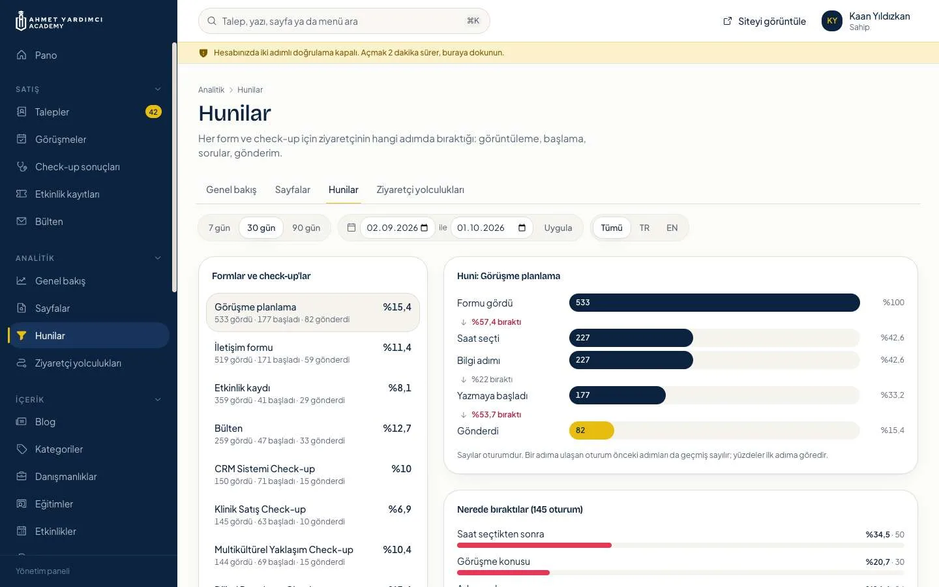Viewport: 939px width, 587px height.
Task: Click the yellow Gönderdi bar showing 82
Action: (591, 430)
